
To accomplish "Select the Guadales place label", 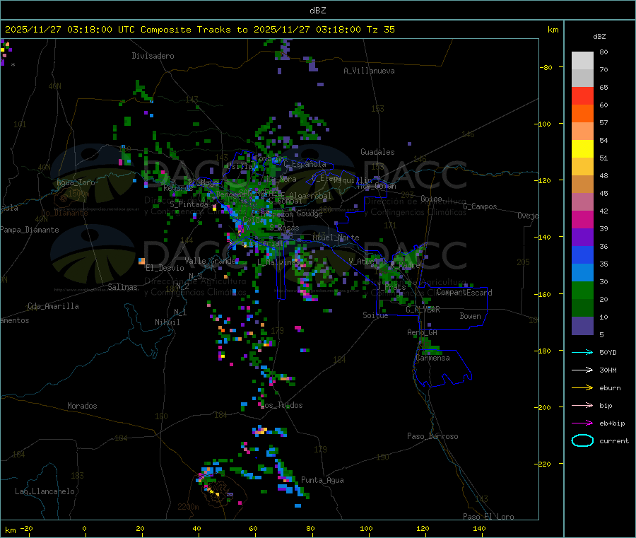I will [x=377, y=152].
